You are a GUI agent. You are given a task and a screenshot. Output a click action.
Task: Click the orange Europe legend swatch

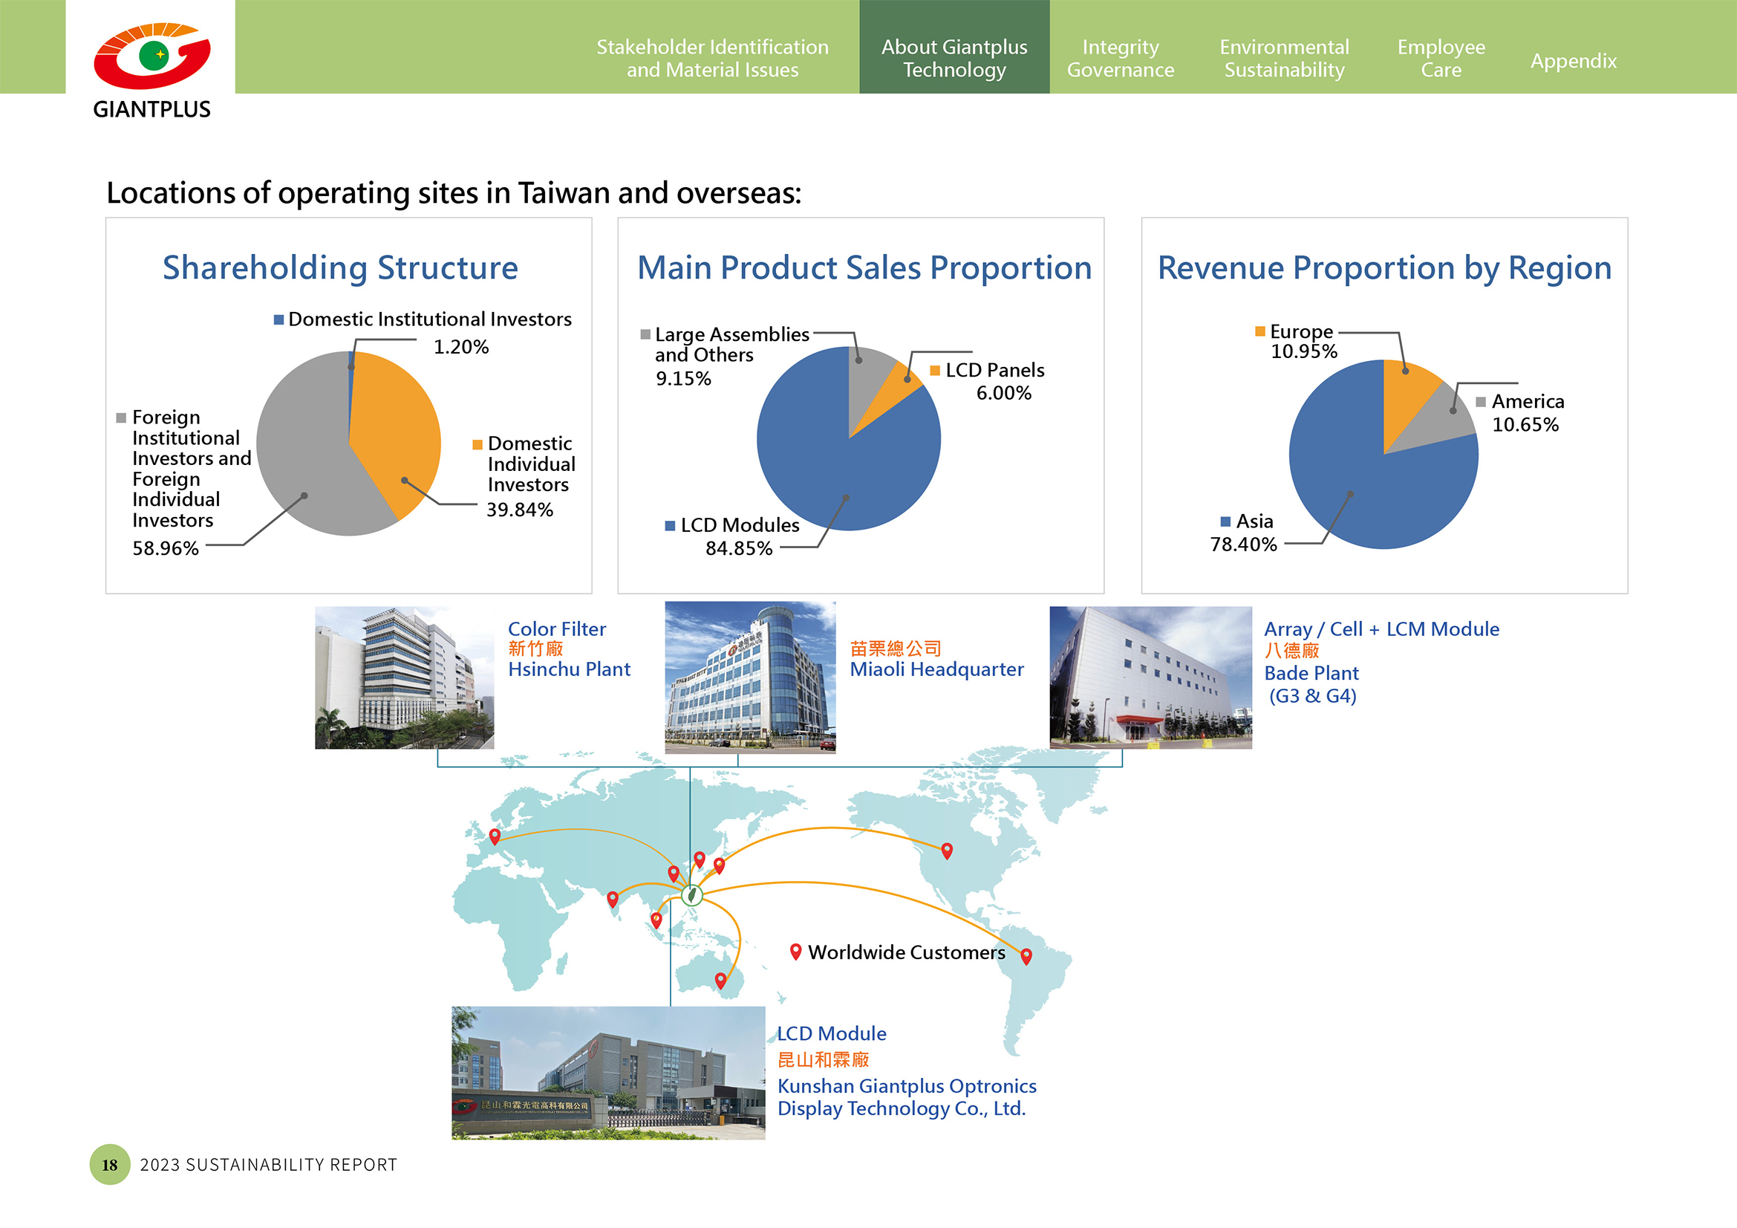(1259, 331)
